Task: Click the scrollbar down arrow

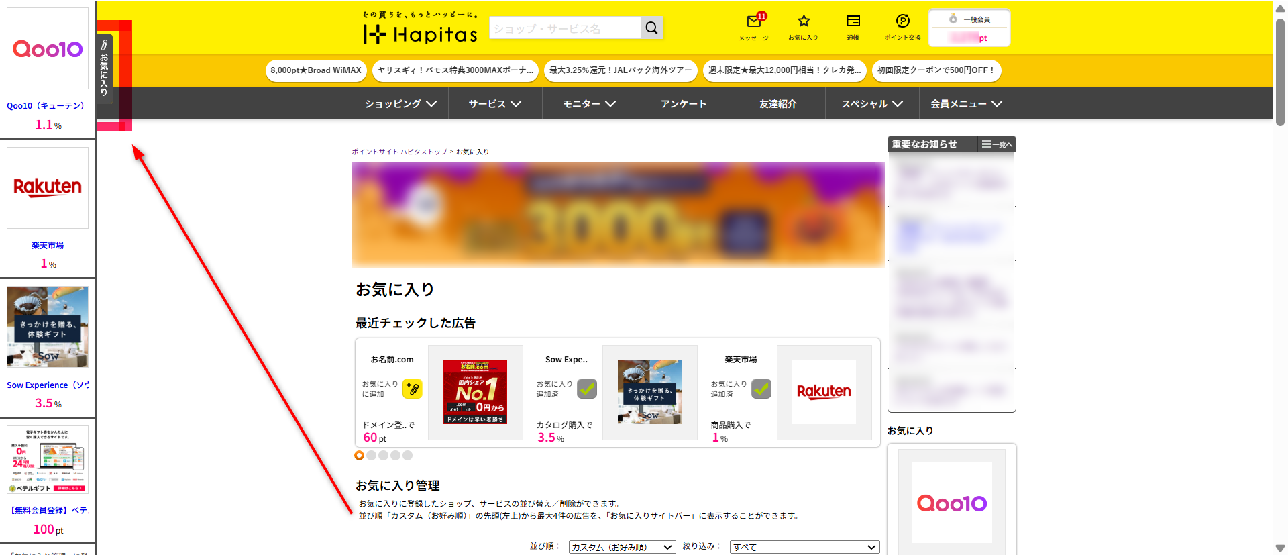Action: pos(1280,548)
